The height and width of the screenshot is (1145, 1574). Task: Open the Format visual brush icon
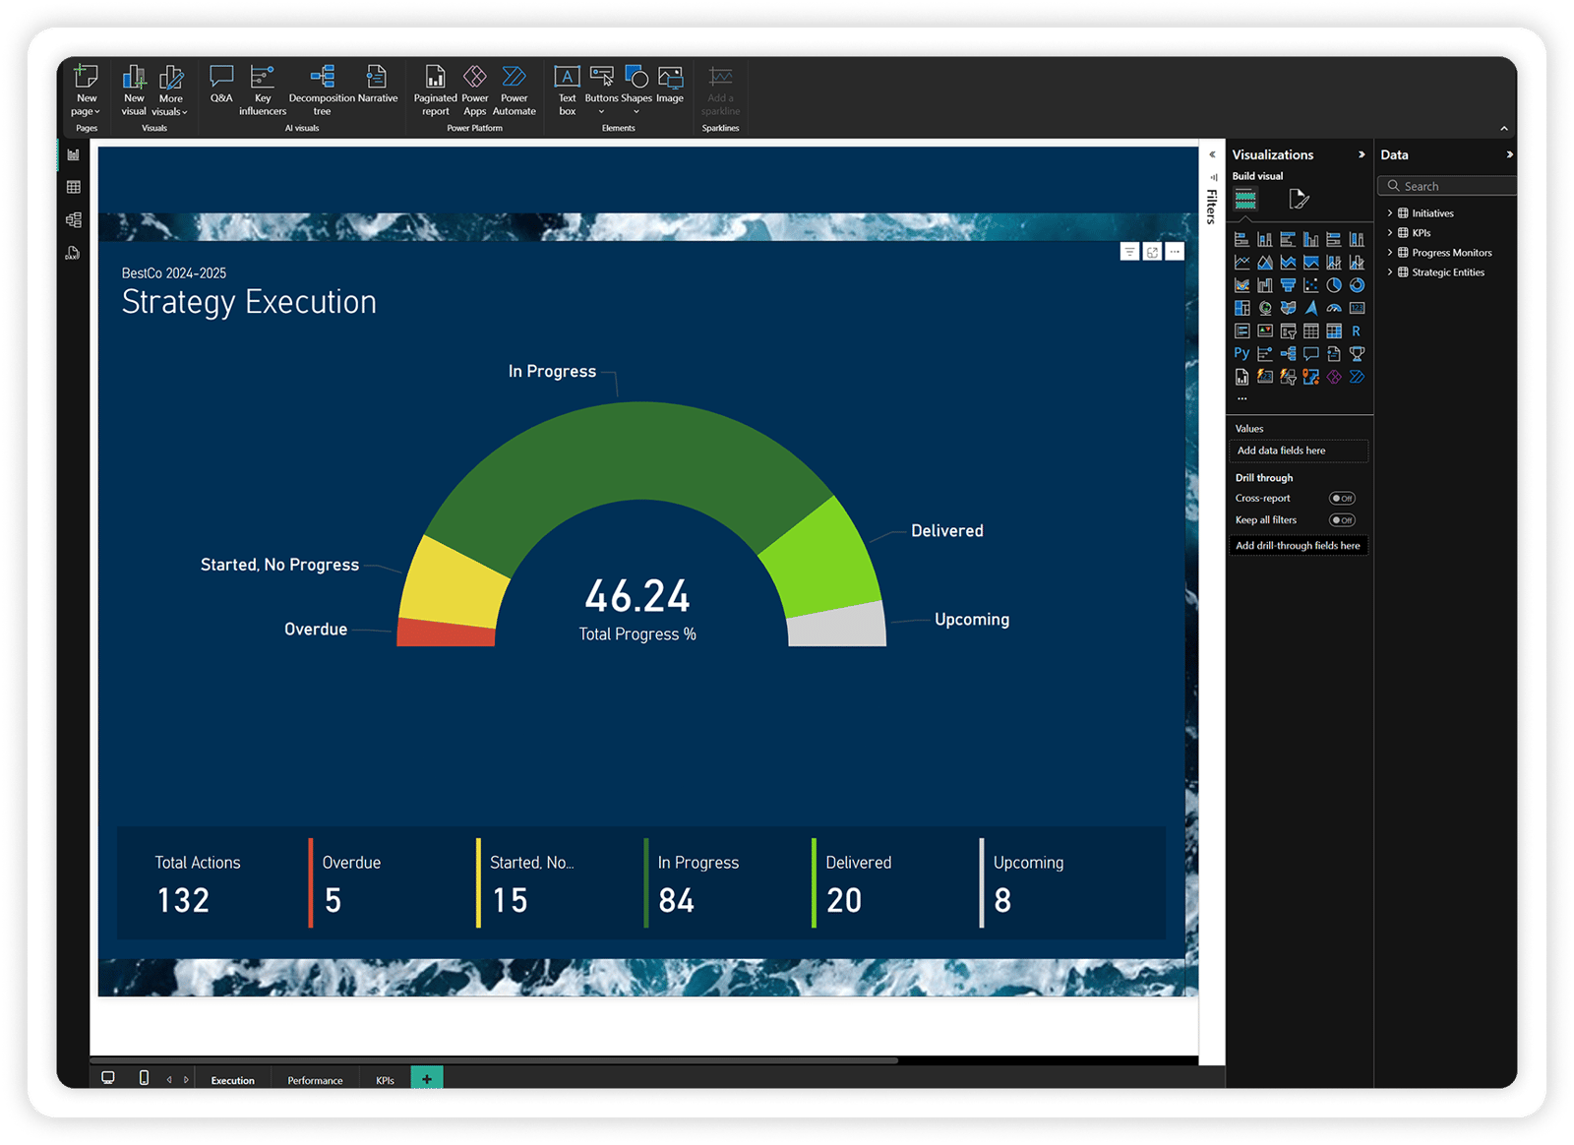coord(1299,200)
